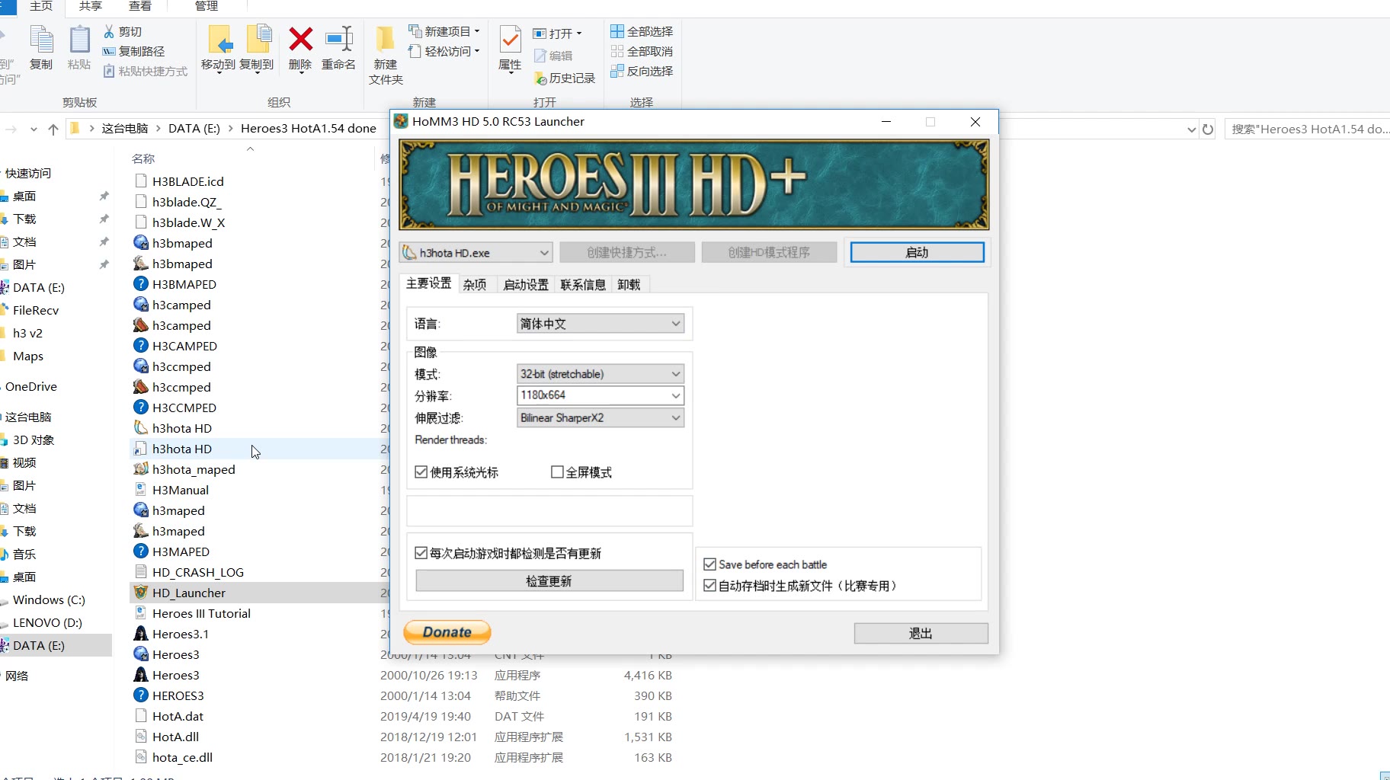
Task: Click the Properties checkmark icon
Action: [x=510, y=40]
